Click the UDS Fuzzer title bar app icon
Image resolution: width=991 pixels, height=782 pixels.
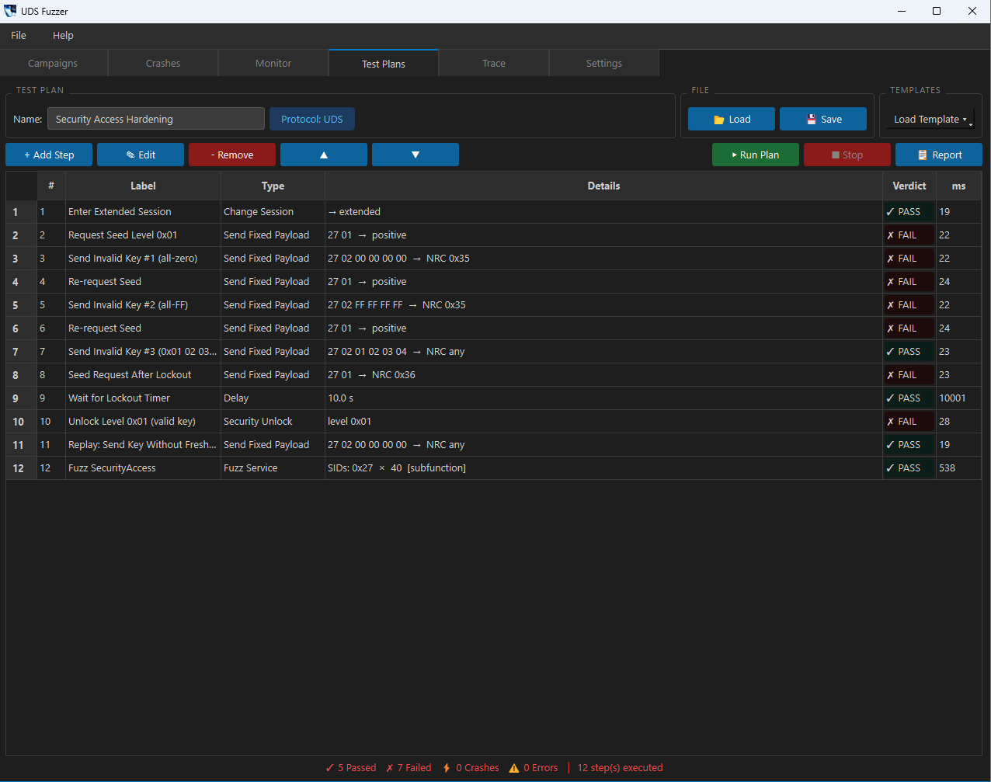pos(10,11)
